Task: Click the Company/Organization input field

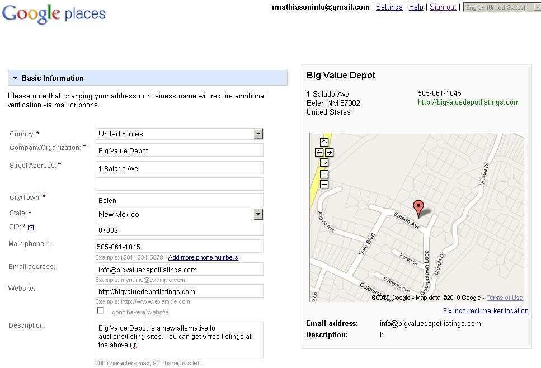Action: point(179,150)
